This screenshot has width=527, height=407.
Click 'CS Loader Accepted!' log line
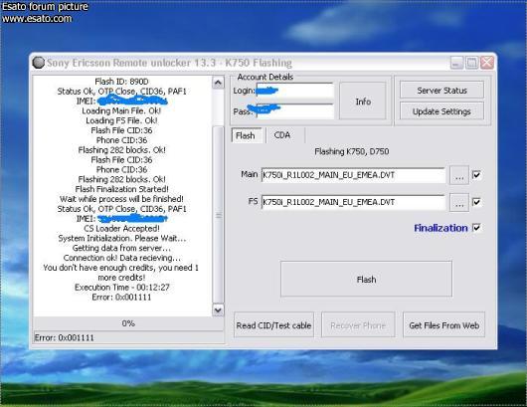click(x=121, y=229)
